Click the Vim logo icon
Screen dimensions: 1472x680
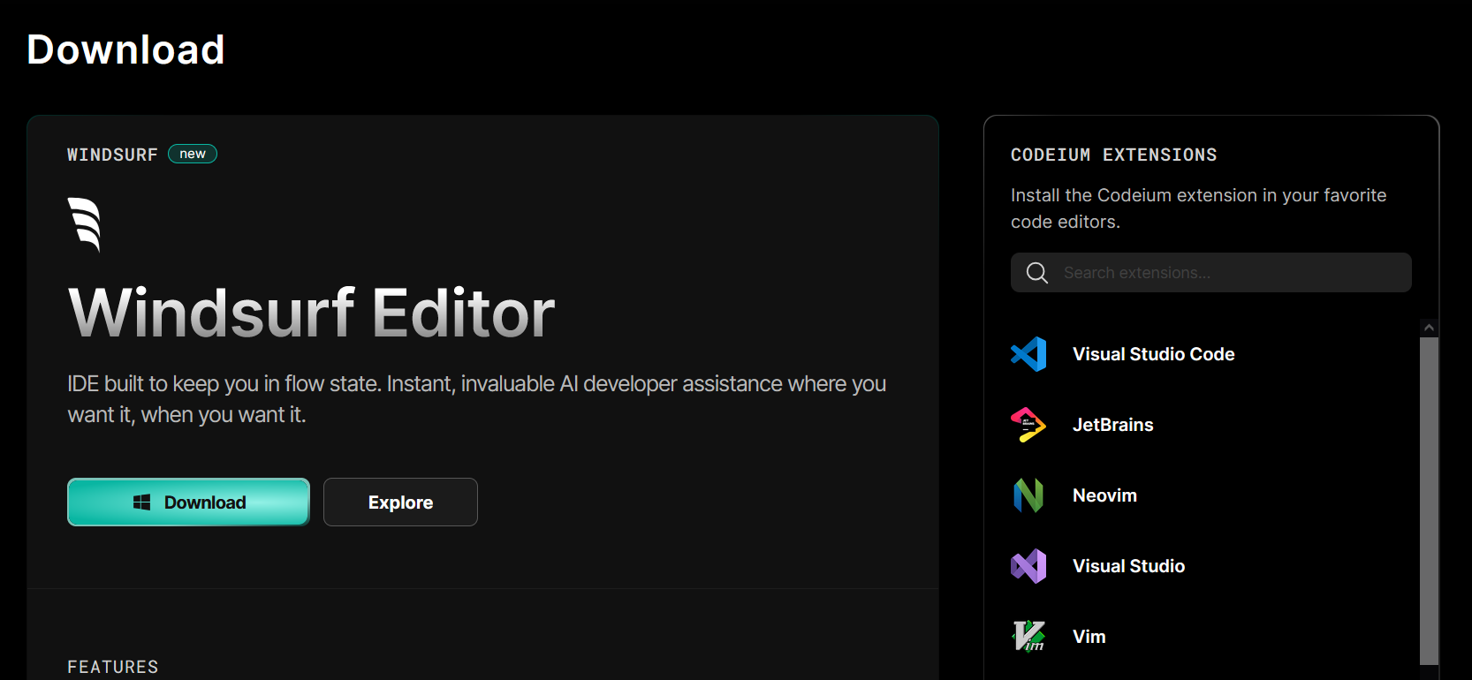pyautogui.click(x=1028, y=637)
